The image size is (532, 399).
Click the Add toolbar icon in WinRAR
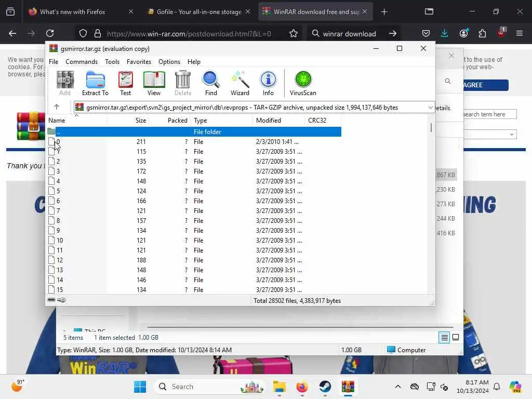[x=65, y=83]
